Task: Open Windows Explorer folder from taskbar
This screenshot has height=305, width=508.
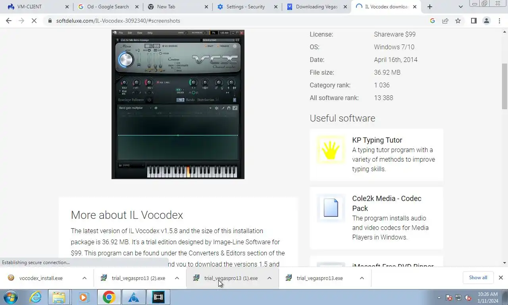Action: click(x=59, y=297)
